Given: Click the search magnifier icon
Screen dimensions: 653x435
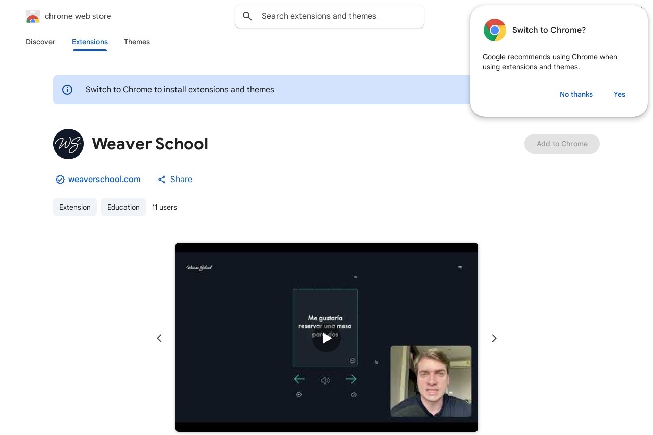Looking at the screenshot, I should 247,16.
